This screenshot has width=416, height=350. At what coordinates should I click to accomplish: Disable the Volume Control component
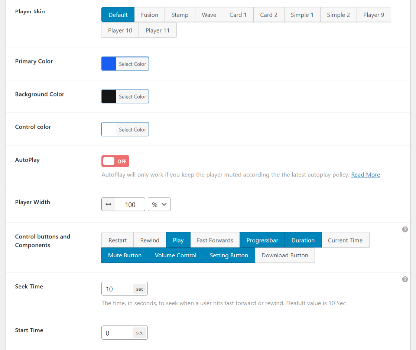pos(175,255)
